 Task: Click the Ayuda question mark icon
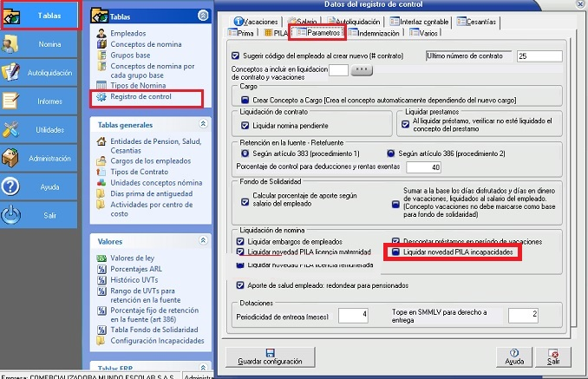coord(12,186)
